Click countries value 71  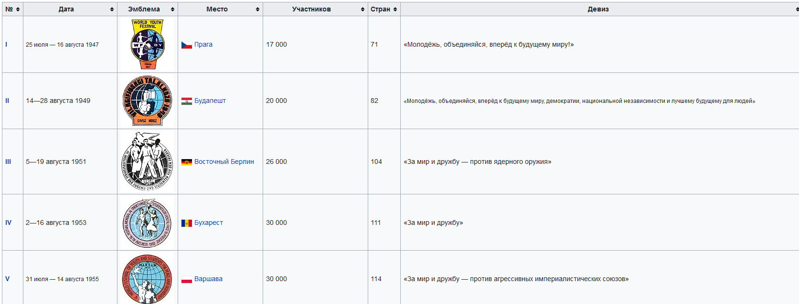pyautogui.click(x=374, y=44)
